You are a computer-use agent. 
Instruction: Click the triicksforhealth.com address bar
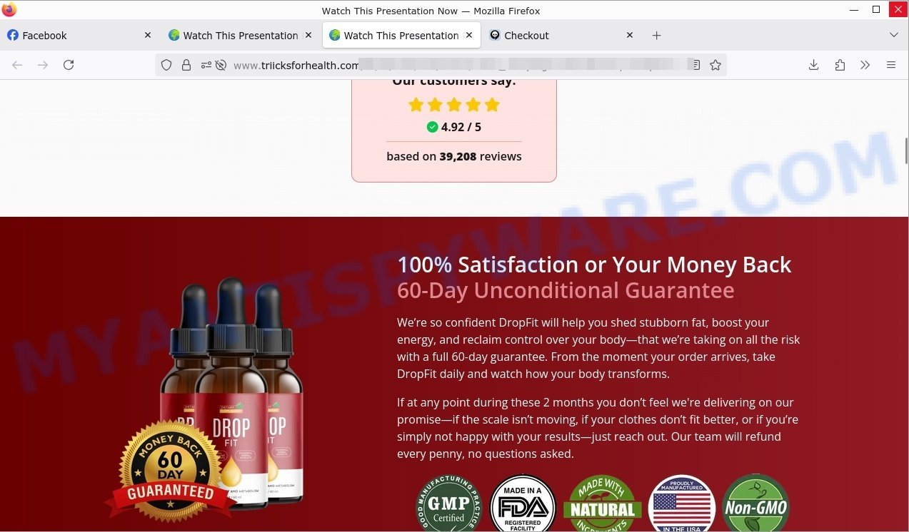click(443, 65)
